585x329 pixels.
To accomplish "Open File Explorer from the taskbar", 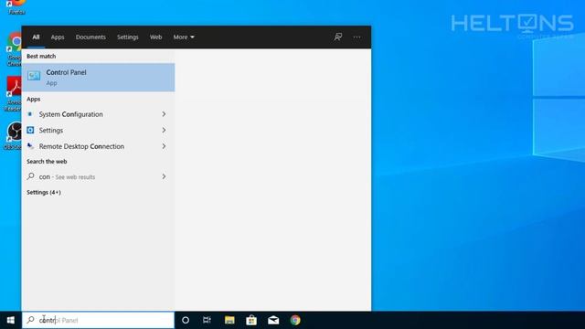I will click(229, 320).
